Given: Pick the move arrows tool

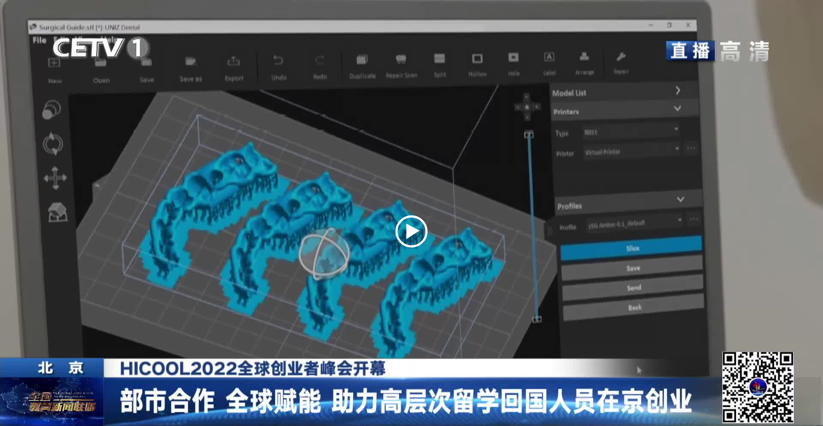Looking at the screenshot, I should coord(55,178).
